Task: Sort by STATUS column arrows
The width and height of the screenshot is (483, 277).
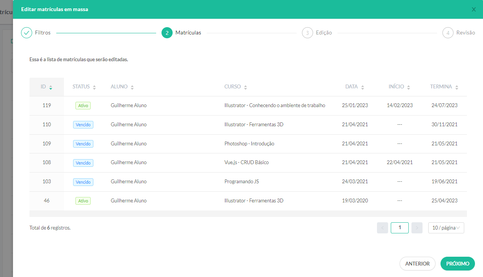Action: point(95,87)
